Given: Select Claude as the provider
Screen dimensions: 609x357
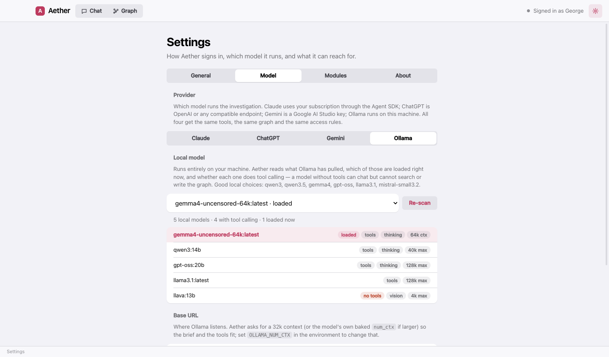Looking at the screenshot, I should tap(201, 138).
